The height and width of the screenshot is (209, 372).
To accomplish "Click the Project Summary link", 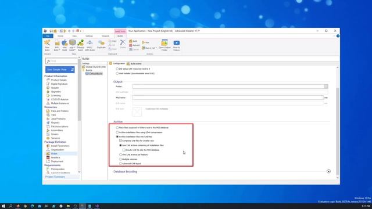I will point(55,176).
